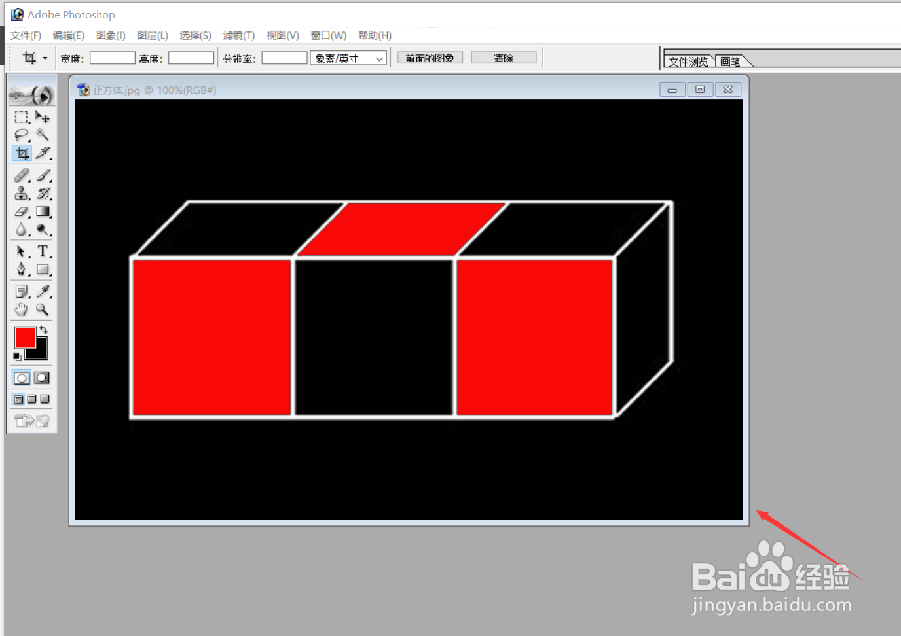Image resolution: width=901 pixels, height=636 pixels.
Task: Open the 滤镜(T) menu
Action: [238, 35]
